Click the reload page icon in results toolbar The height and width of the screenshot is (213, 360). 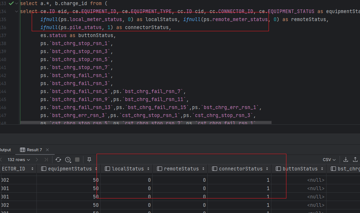tap(58, 160)
